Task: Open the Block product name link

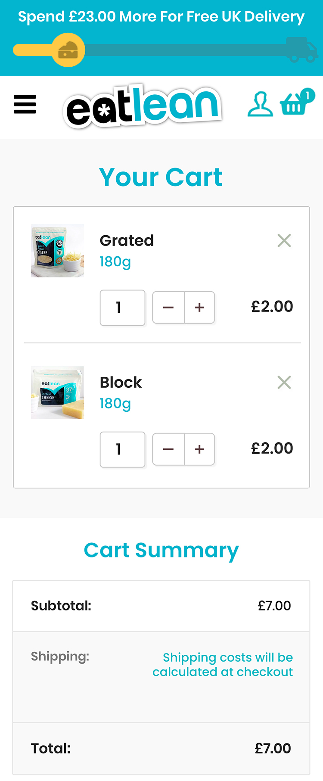Action: (x=121, y=382)
